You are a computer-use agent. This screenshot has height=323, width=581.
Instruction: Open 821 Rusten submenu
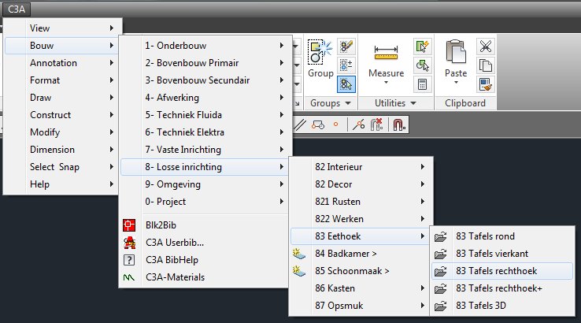tap(359, 202)
